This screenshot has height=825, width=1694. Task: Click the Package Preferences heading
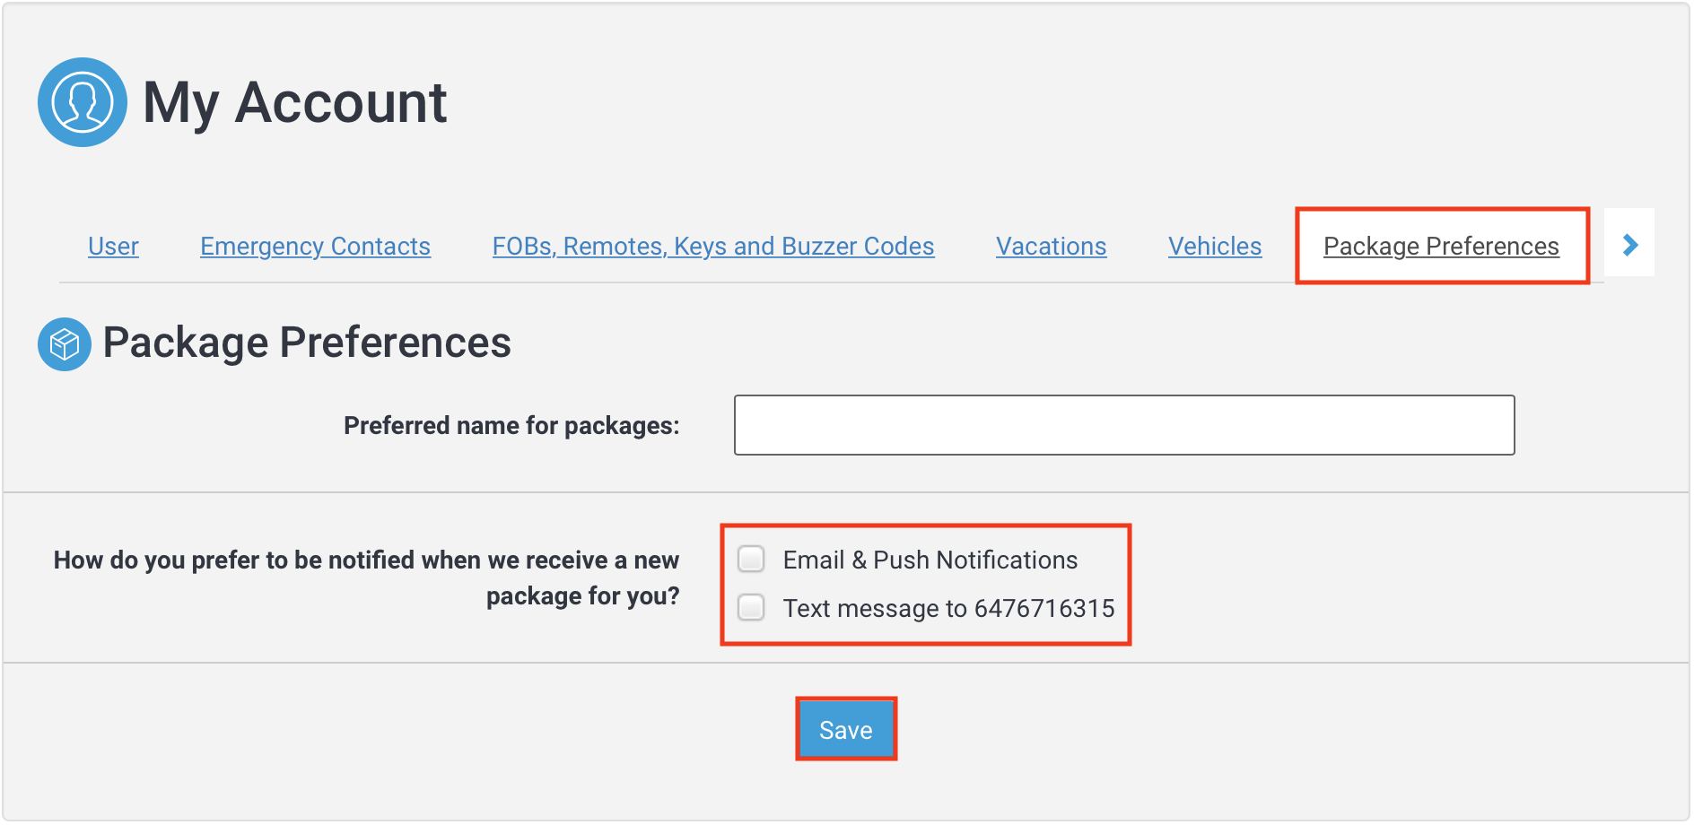[x=307, y=342]
